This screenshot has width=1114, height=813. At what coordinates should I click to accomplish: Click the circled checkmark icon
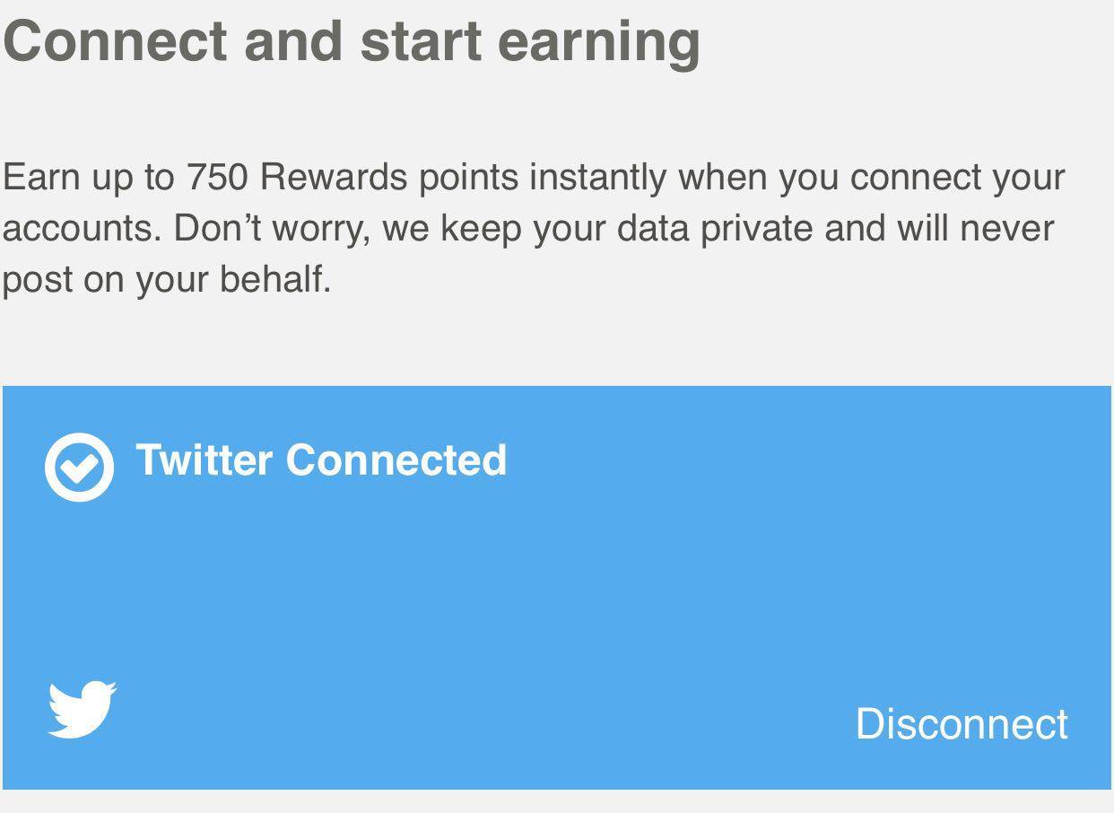tap(79, 467)
